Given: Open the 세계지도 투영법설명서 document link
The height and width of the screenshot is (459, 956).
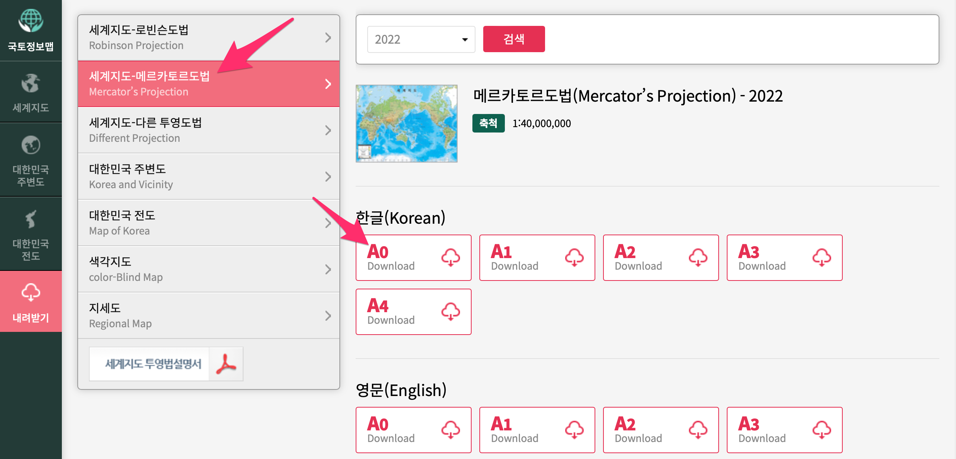Looking at the screenshot, I should (x=153, y=364).
